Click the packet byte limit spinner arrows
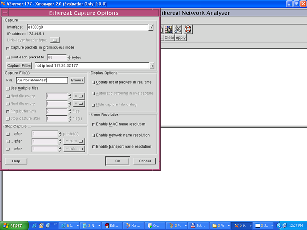This screenshot has height=230, width=307. click(69, 57)
